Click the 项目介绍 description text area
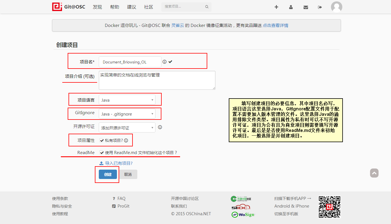The height and width of the screenshot is (224, 391). point(157,80)
